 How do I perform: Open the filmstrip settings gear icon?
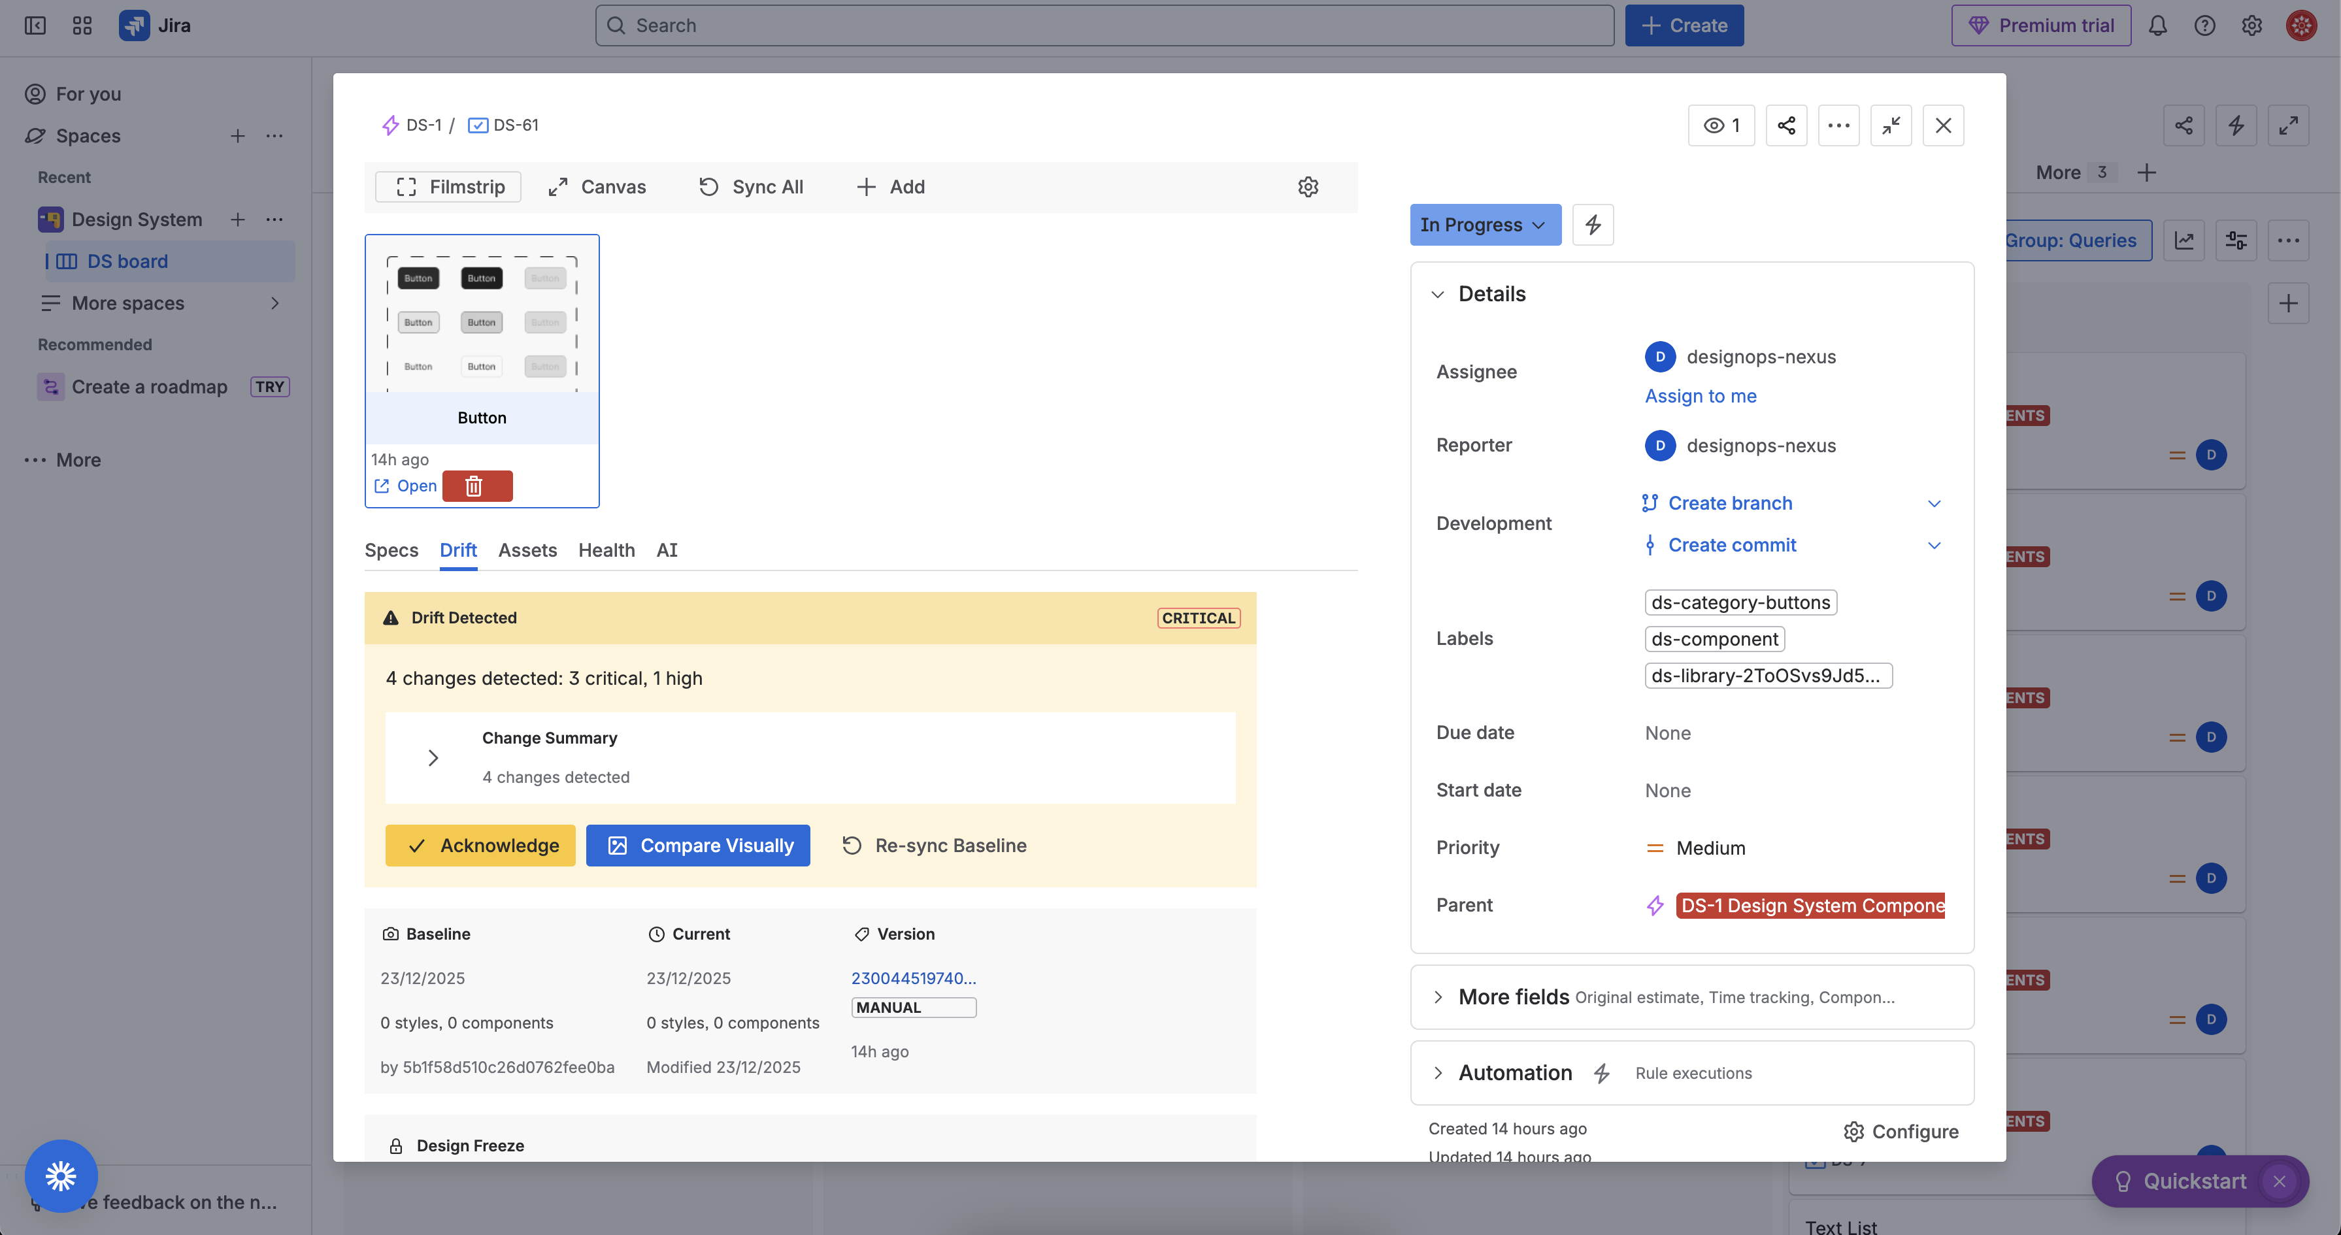(x=1307, y=187)
